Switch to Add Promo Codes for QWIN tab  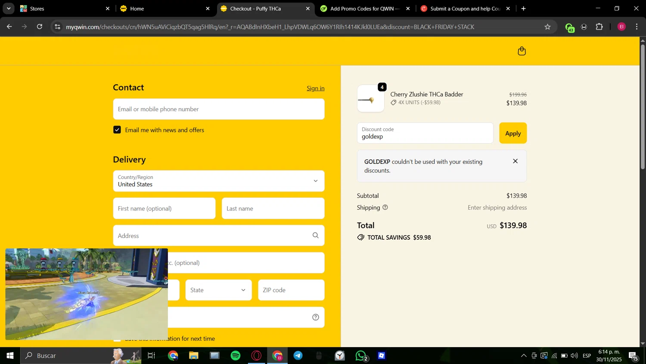pyautogui.click(x=365, y=9)
